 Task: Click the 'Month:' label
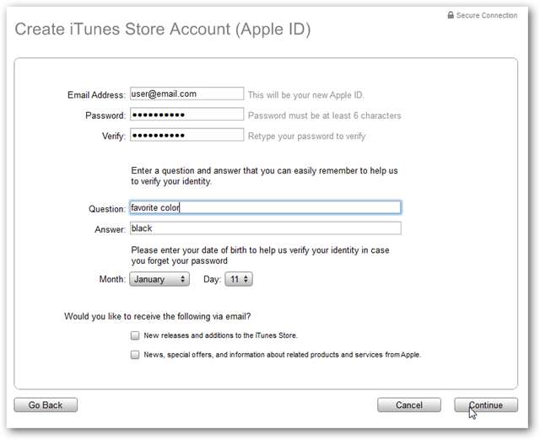tap(112, 279)
